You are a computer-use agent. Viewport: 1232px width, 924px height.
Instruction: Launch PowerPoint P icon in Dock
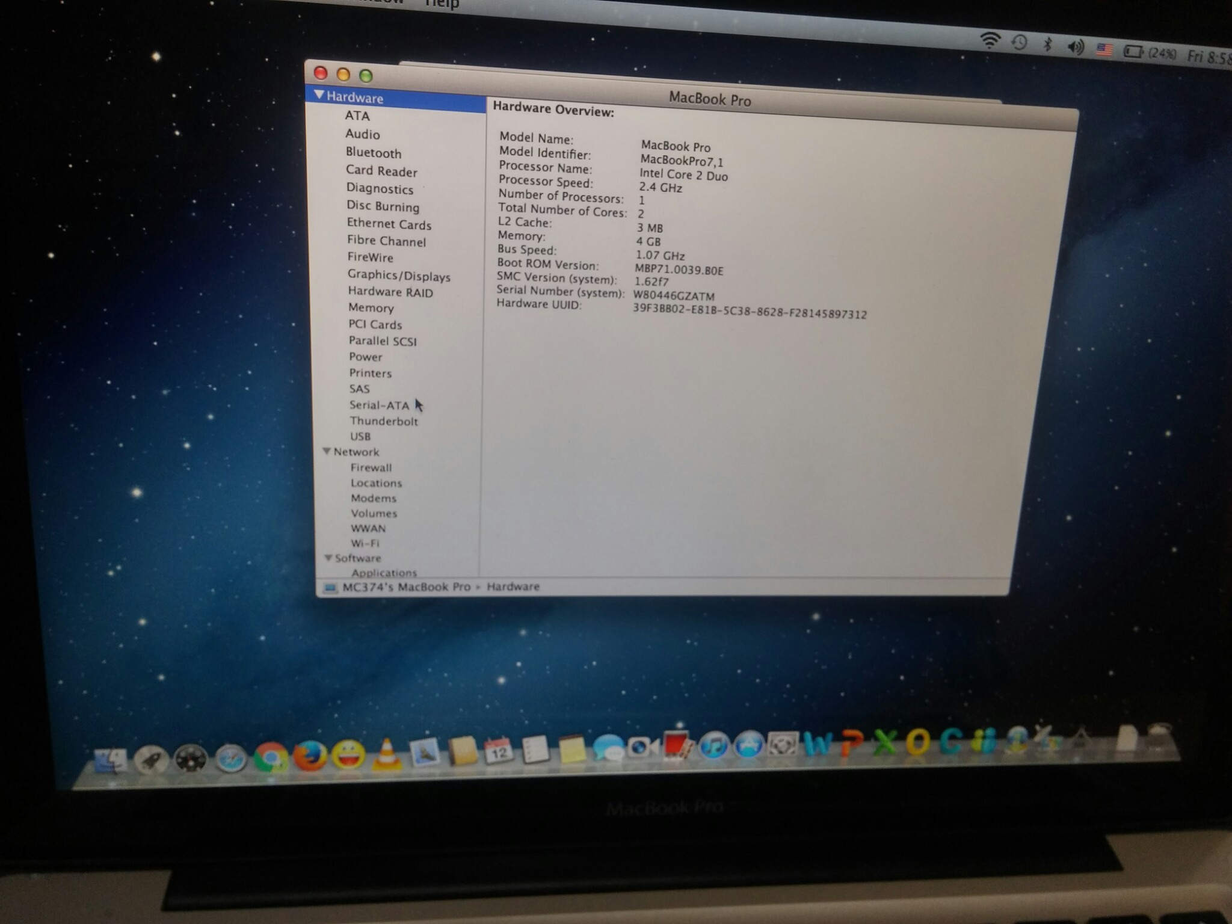pos(852,742)
